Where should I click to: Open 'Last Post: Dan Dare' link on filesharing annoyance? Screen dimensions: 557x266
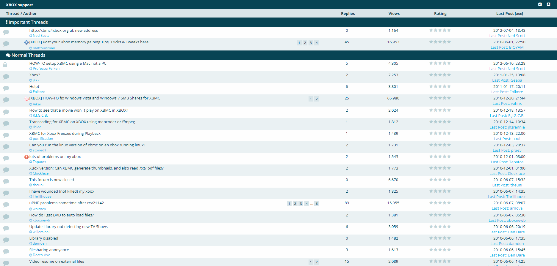(x=507, y=255)
